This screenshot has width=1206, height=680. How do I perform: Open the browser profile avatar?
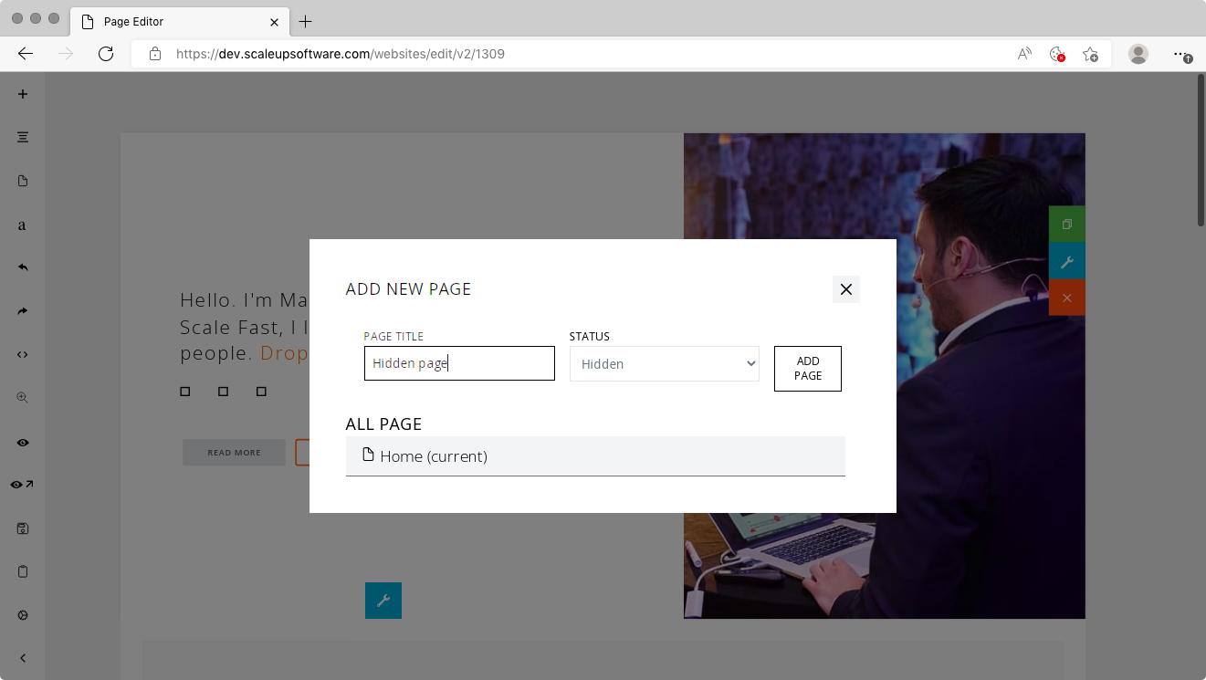(1138, 54)
